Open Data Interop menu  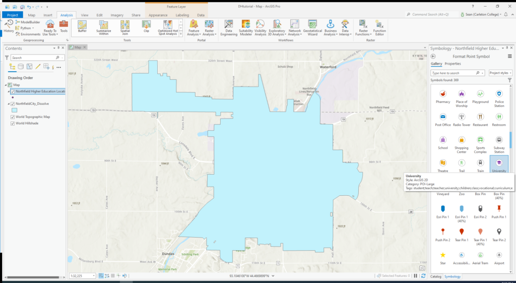[345, 28]
